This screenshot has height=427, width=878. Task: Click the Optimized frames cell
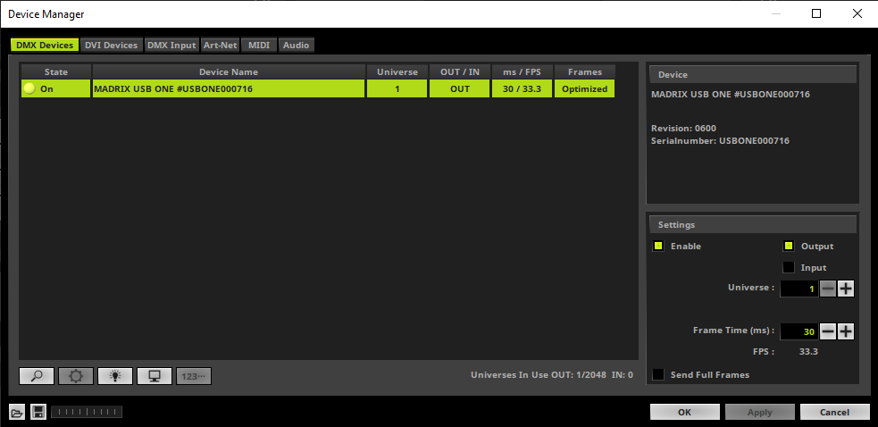[584, 88]
